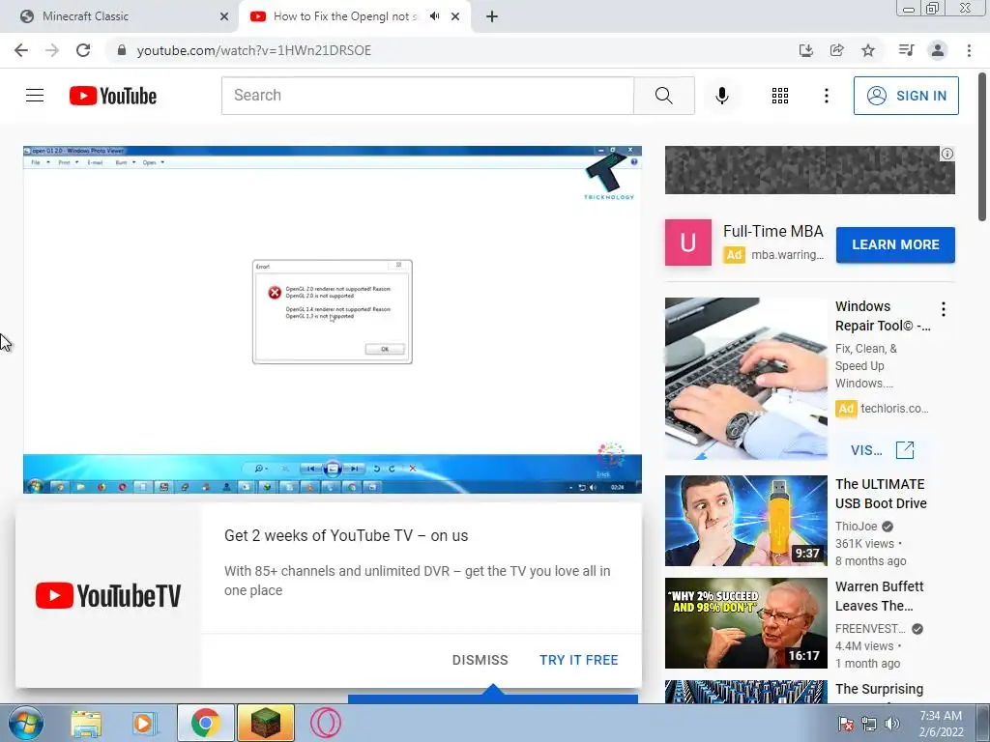Open The ULTIMATE USB Boot Drive thumbnail
This screenshot has height=742, width=990.
(745, 521)
